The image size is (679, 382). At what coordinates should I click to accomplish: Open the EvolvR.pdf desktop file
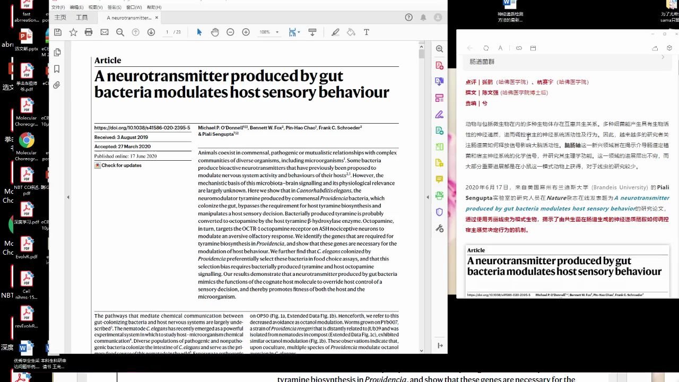27,248
